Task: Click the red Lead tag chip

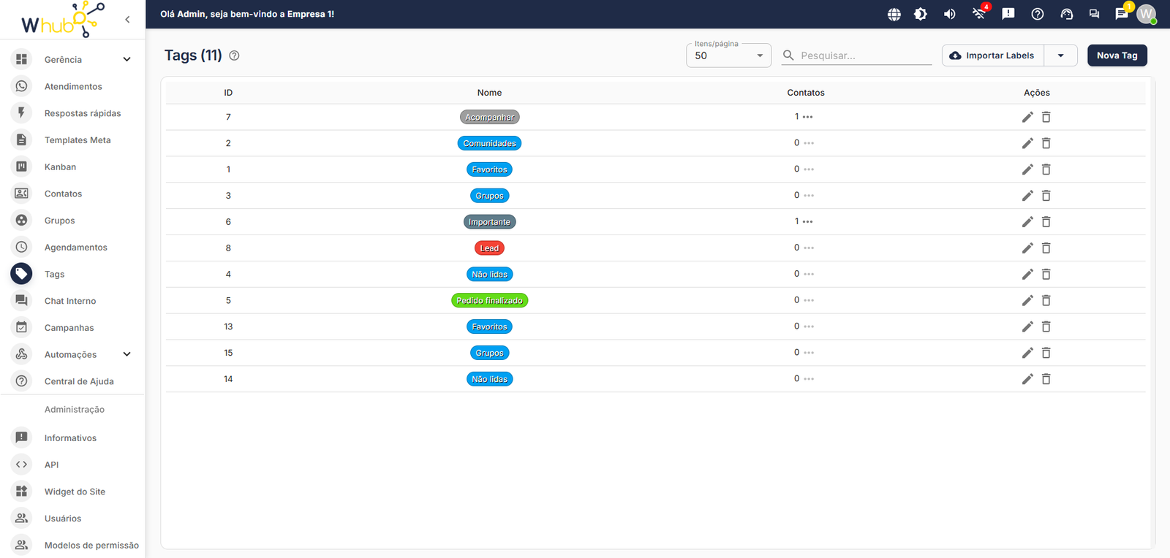Action: (x=489, y=248)
